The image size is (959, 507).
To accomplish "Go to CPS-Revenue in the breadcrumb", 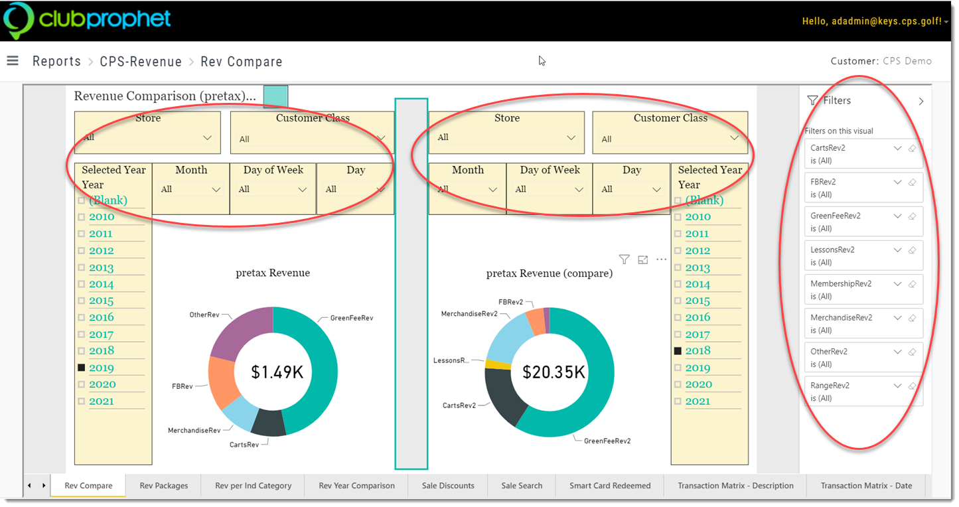I will [x=141, y=62].
